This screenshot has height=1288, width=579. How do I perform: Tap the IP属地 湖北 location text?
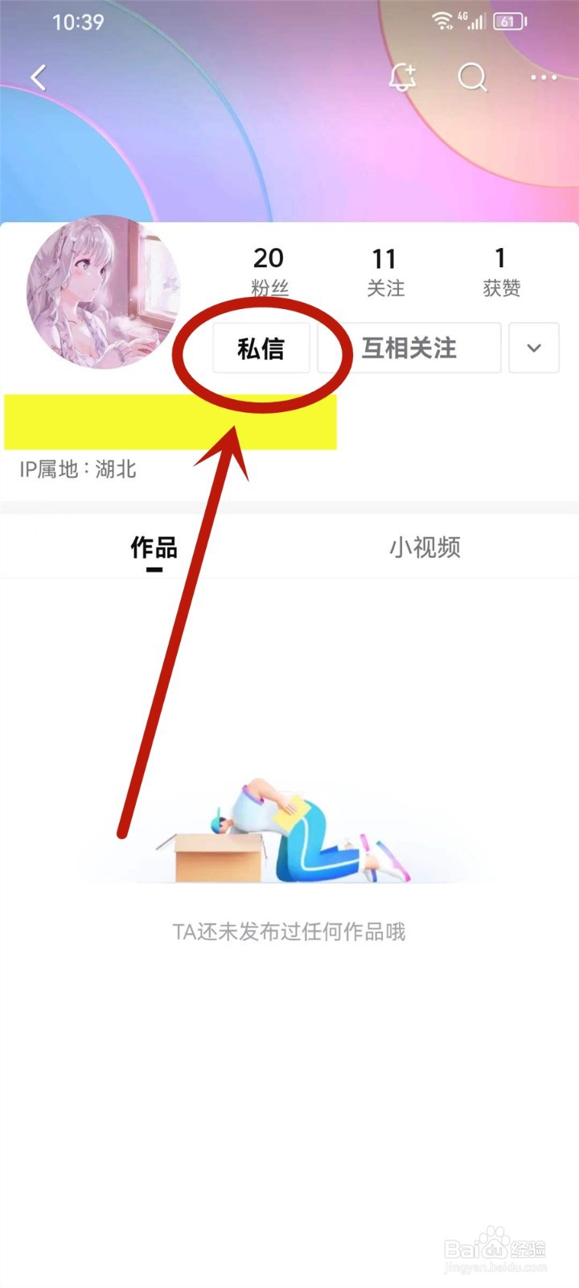[x=78, y=469]
